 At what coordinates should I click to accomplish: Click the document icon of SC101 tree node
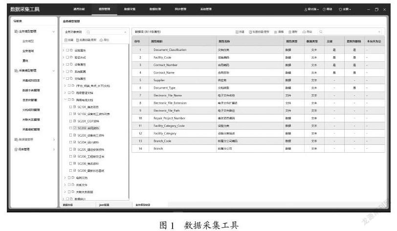pyautogui.click(x=74, y=107)
